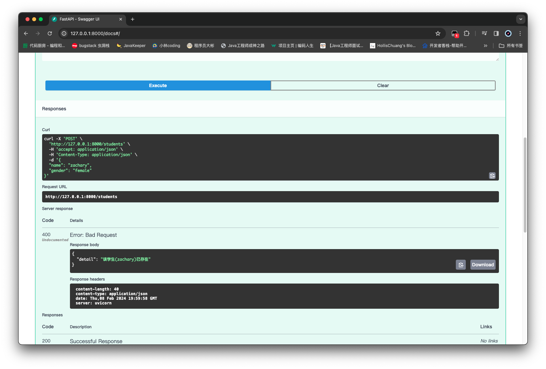
Task: Open the media control icon in toolbar
Action: pyautogui.click(x=484, y=33)
